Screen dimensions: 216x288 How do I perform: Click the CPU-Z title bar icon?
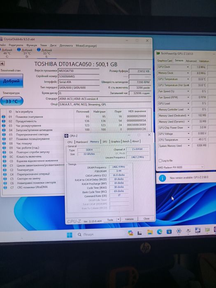(67, 136)
